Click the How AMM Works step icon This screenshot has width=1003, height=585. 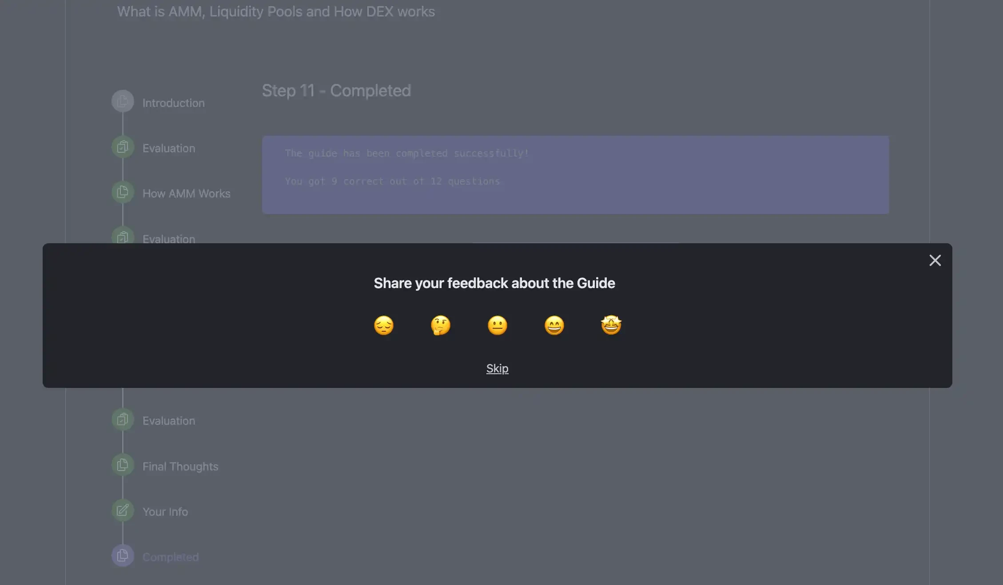[123, 192]
